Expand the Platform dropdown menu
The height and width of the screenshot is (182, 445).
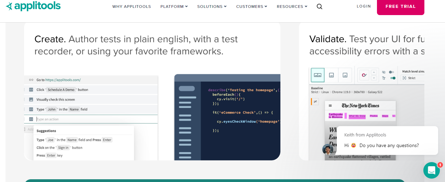coord(174,7)
